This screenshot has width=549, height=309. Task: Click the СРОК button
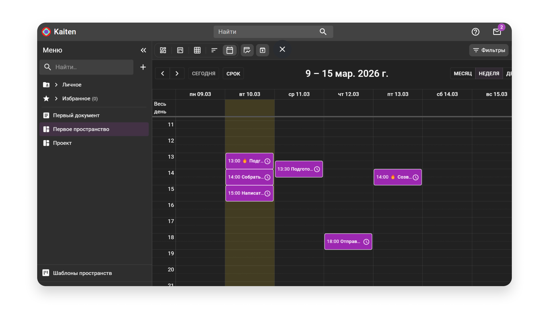coord(233,74)
